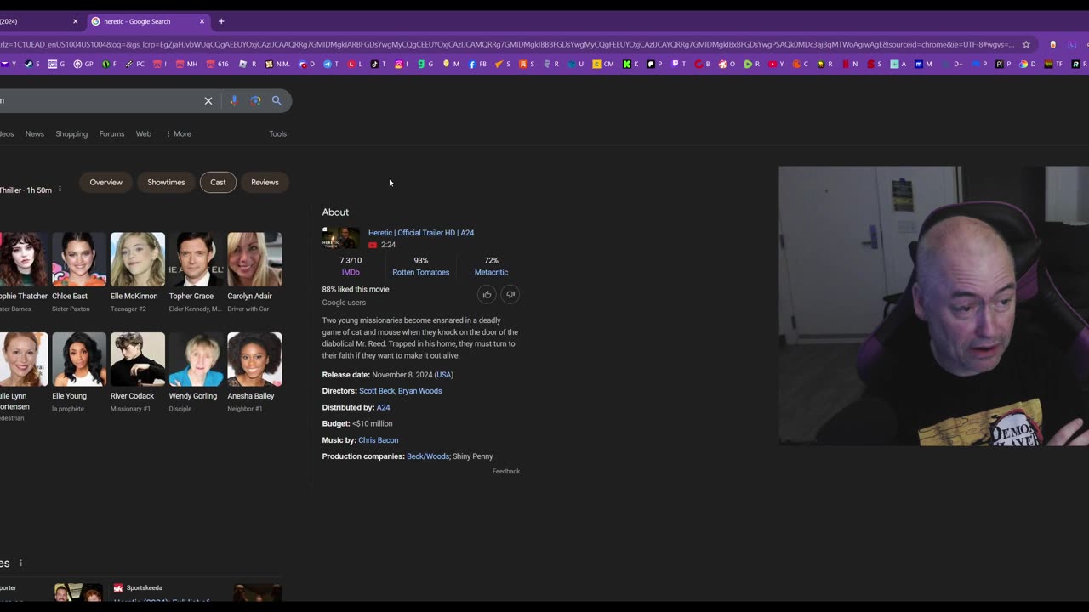Search by image with Google Lens icon
The image size is (1089, 612).
(255, 100)
